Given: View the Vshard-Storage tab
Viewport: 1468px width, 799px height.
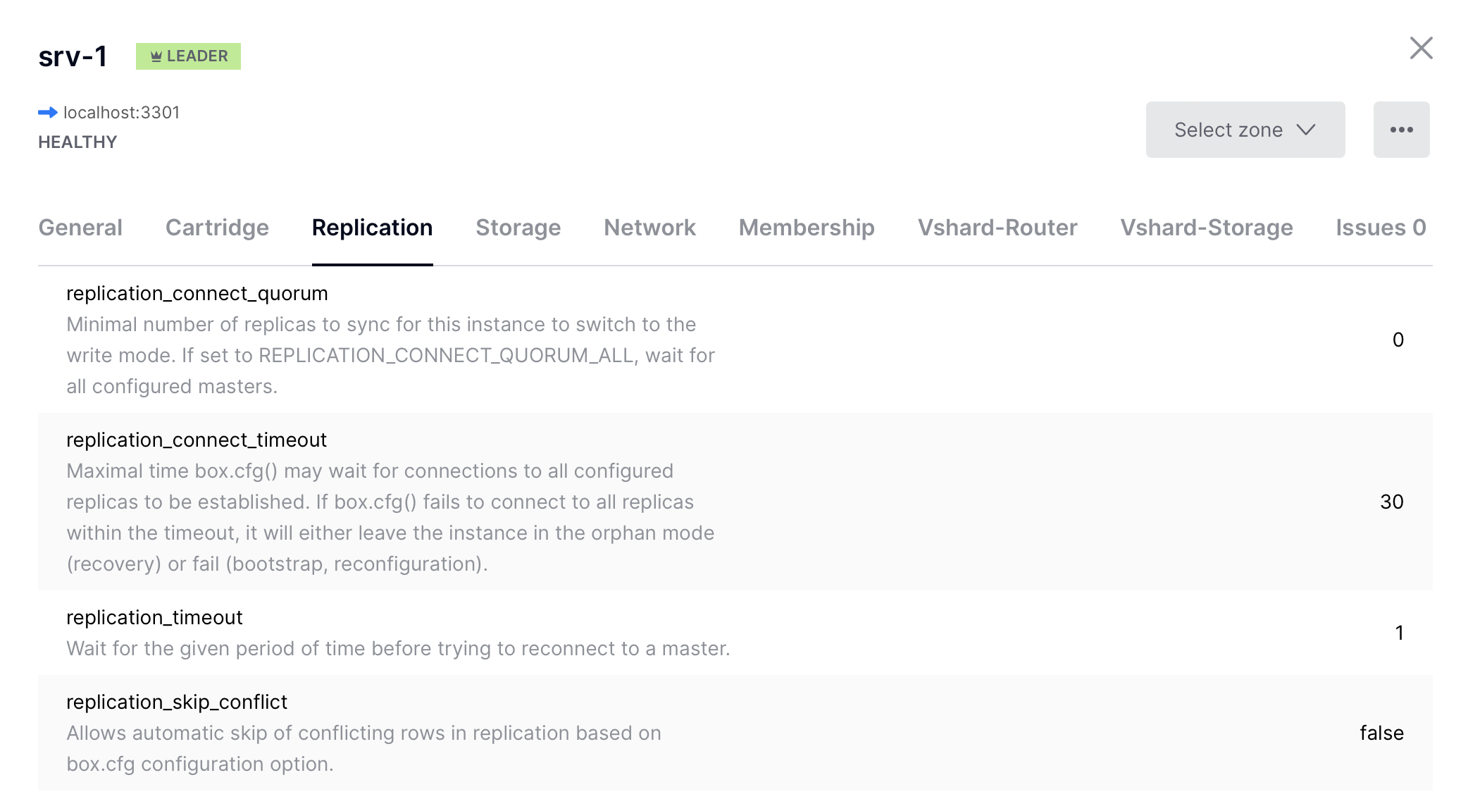Looking at the screenshot, I should point(1206,228).
